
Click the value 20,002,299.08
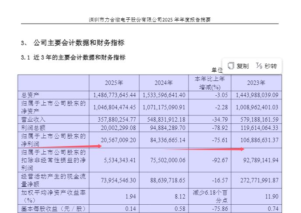tap(118, 128)
